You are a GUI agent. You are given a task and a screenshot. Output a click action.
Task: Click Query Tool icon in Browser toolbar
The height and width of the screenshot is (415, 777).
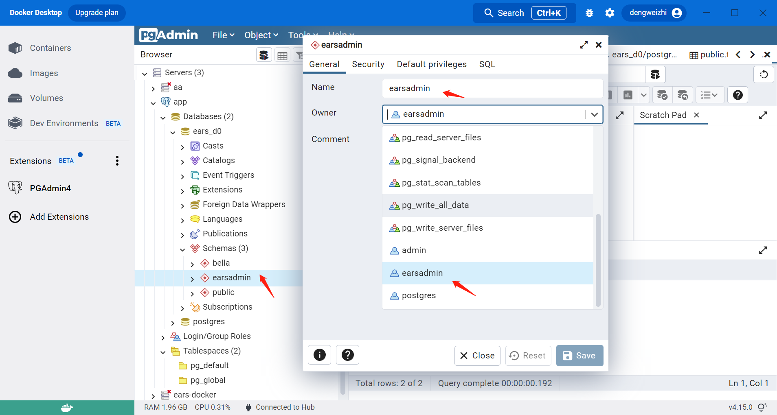[x=264, y=55]
